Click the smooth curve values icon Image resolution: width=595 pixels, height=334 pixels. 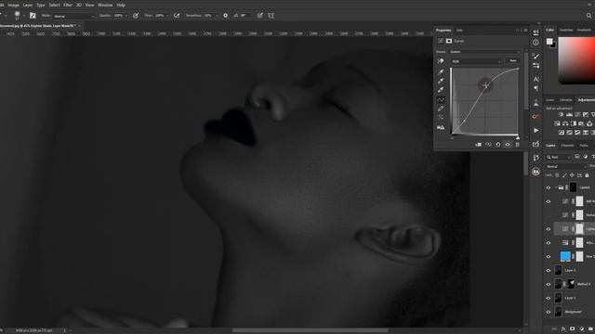(441, 118)
